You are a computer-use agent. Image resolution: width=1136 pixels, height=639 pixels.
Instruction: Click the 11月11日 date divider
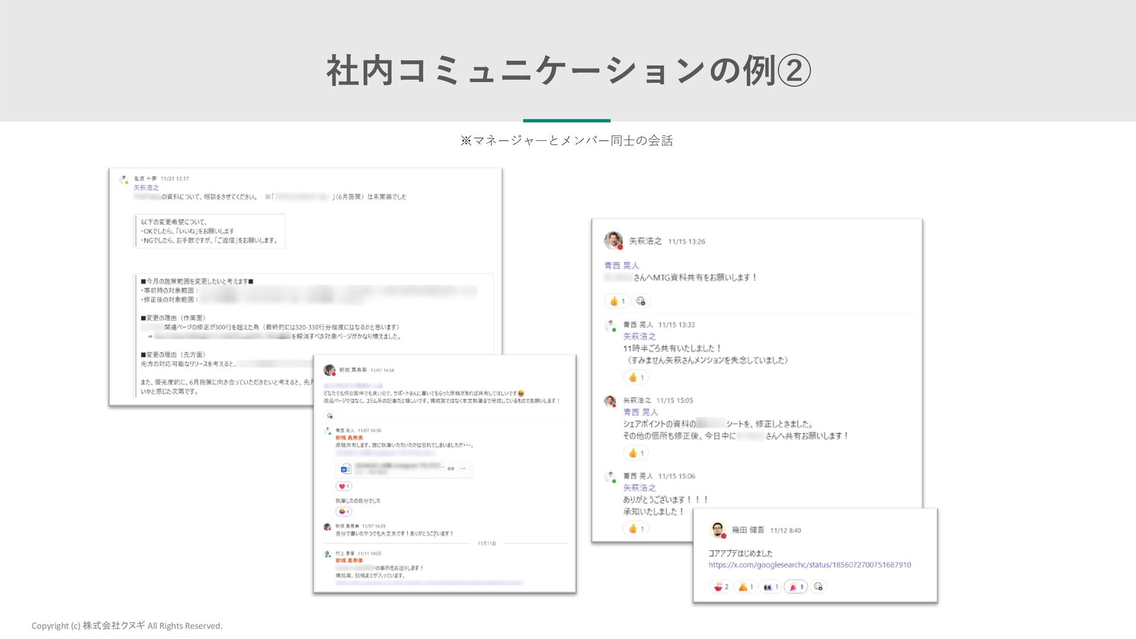486,543
